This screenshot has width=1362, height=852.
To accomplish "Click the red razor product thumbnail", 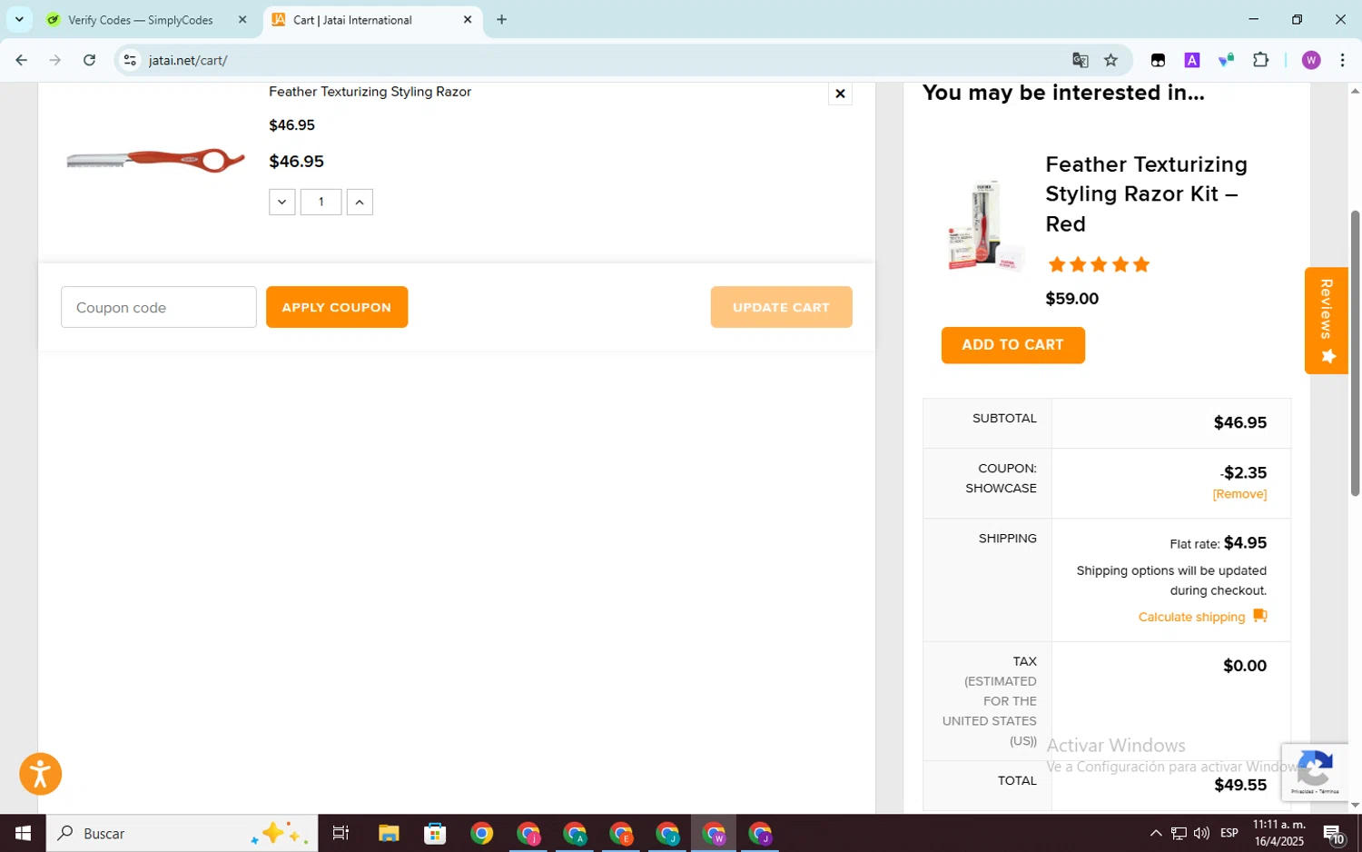I will (x=155, y=161).
